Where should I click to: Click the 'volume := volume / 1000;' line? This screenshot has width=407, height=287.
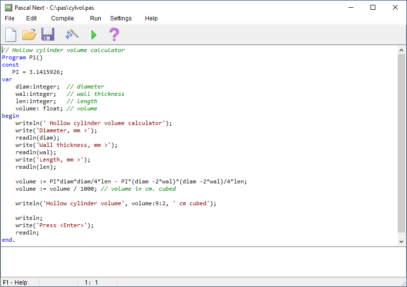pos(56,189)
